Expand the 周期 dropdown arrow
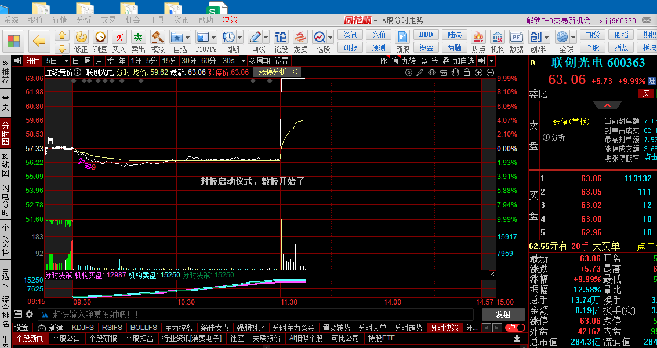Image resolution: width=657 pixels, height=348 pixels. tap(239, 37)
